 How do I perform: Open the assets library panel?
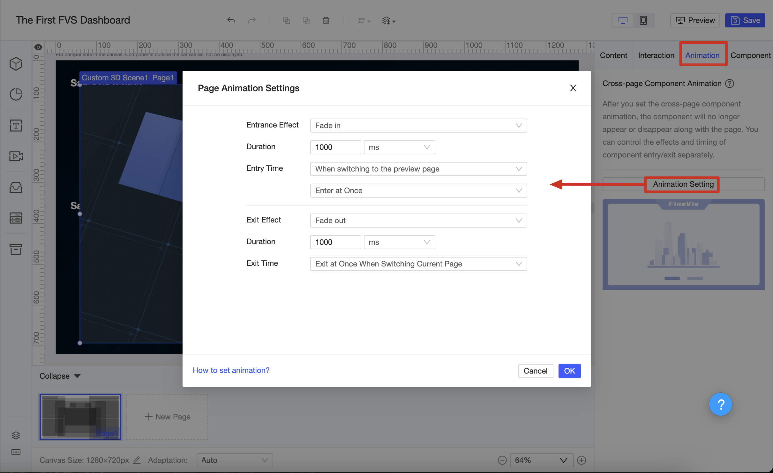coord(16,187)
